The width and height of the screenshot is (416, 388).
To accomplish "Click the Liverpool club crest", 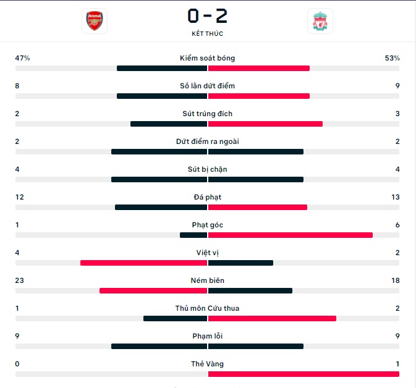I will tap(320, 21).
